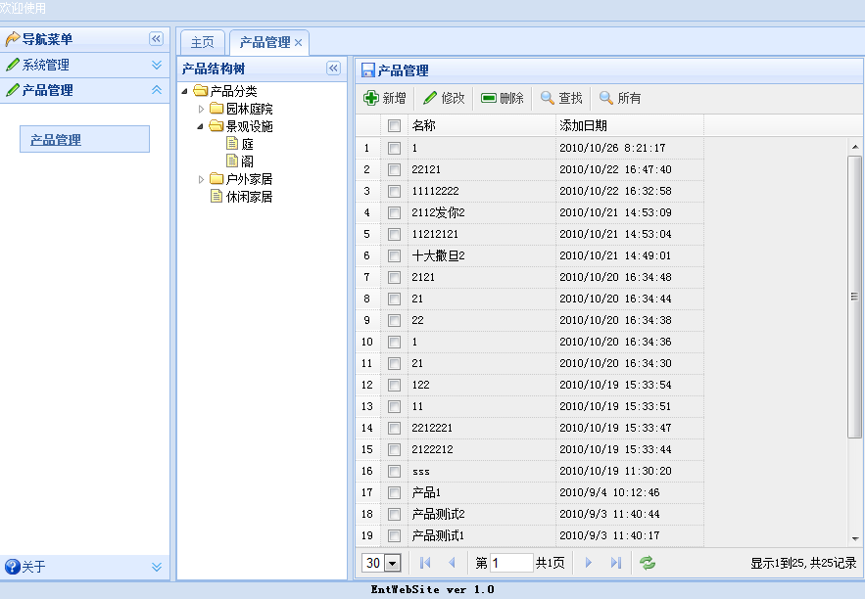Click the 景观设施 open folder icon
This screenshot has width=865, height=599.
click(216, 125)
